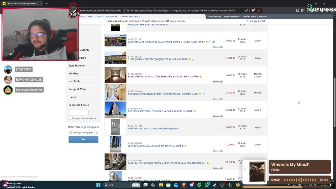Click price '13.750 TL' on PASAJdan listing
This screenshot has height=189, width=336.
[x=230, y=162]
